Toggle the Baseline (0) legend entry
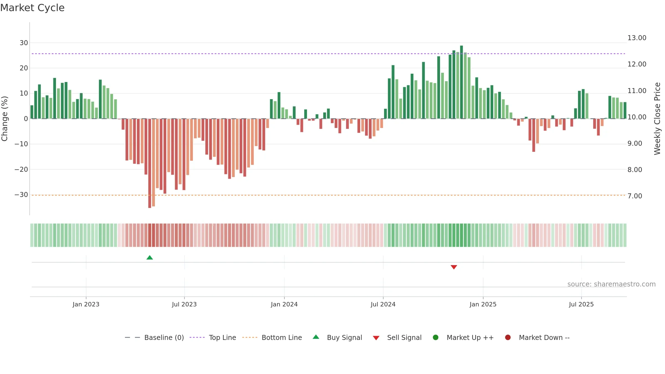Screen dimensions: 665x374 pyautogui.click(x=154, y=338)
